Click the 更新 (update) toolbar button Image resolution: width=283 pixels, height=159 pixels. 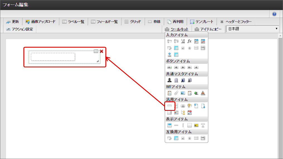[13, 22]
